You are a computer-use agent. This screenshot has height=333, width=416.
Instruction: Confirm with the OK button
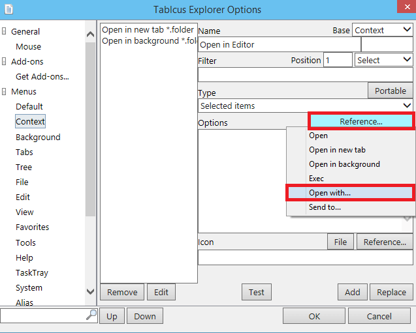click(x=314, y=316)
